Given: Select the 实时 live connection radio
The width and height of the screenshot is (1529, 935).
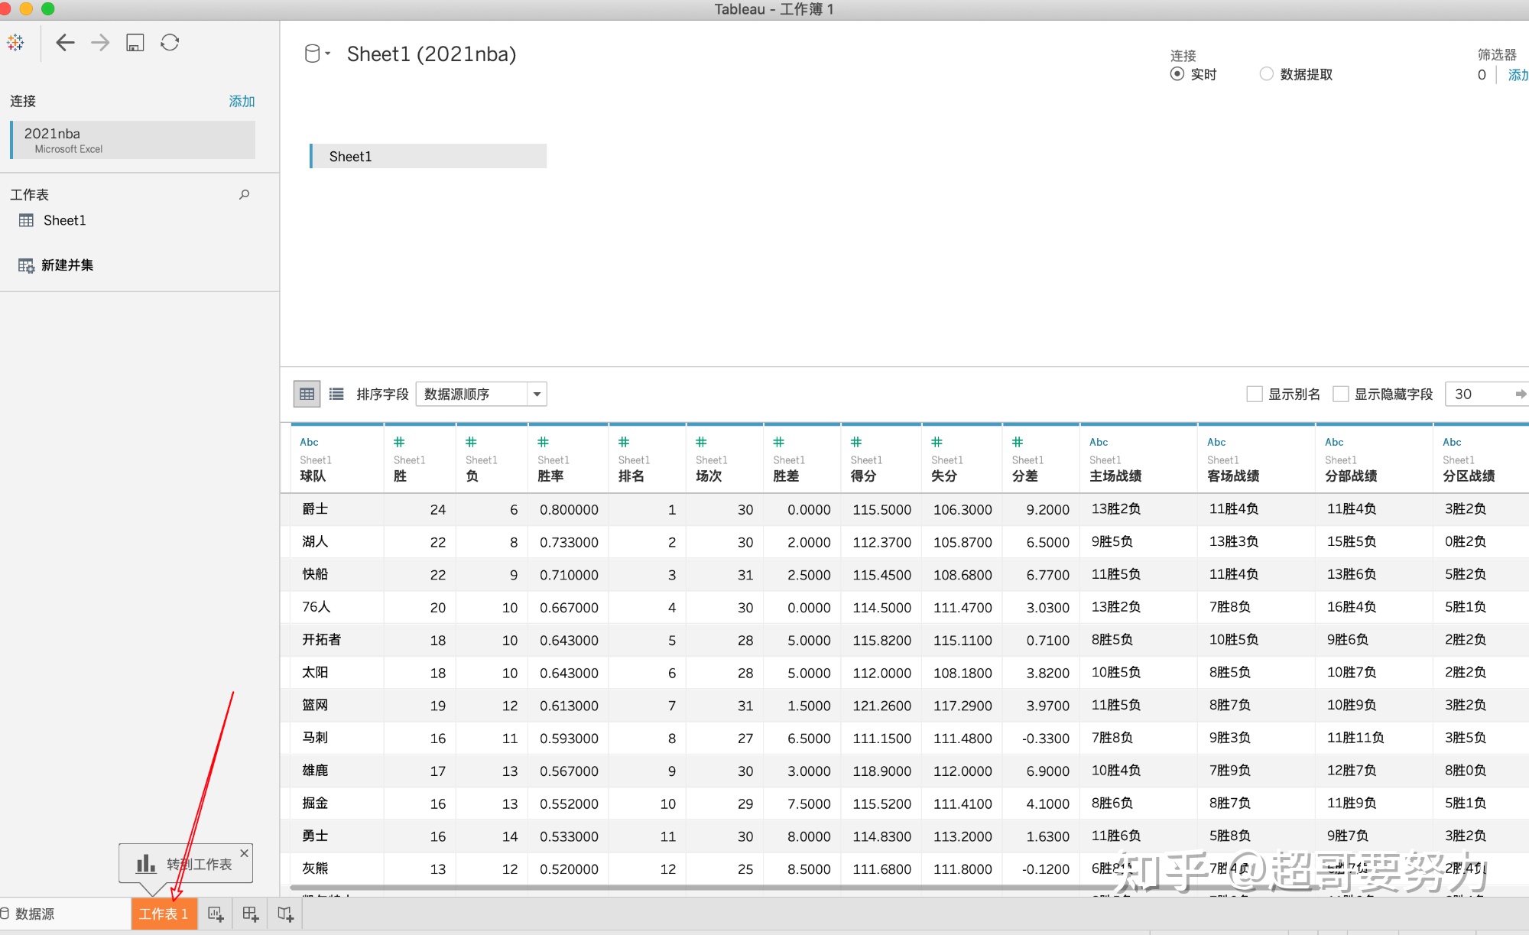Looking at the screenshot, I should click(x=1177, y=74).
